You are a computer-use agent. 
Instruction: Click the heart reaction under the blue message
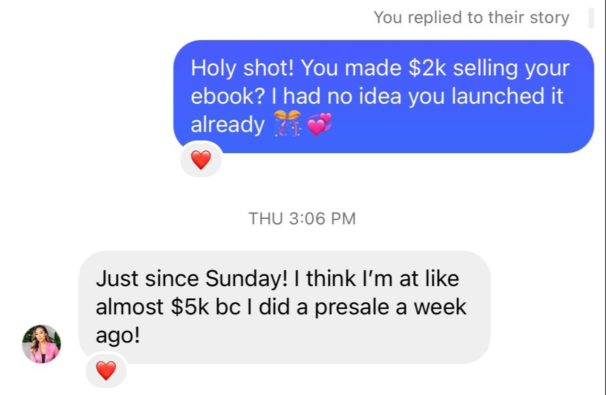pos(201,161)
